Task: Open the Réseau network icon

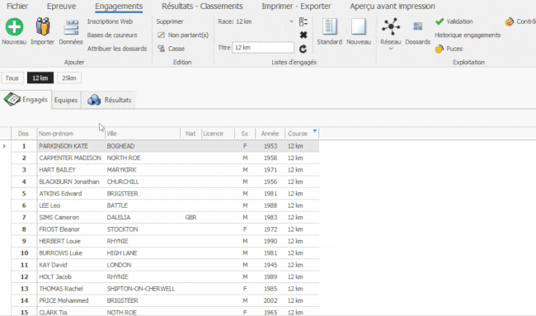Action: pyautogui.click(x=391, y=26)
